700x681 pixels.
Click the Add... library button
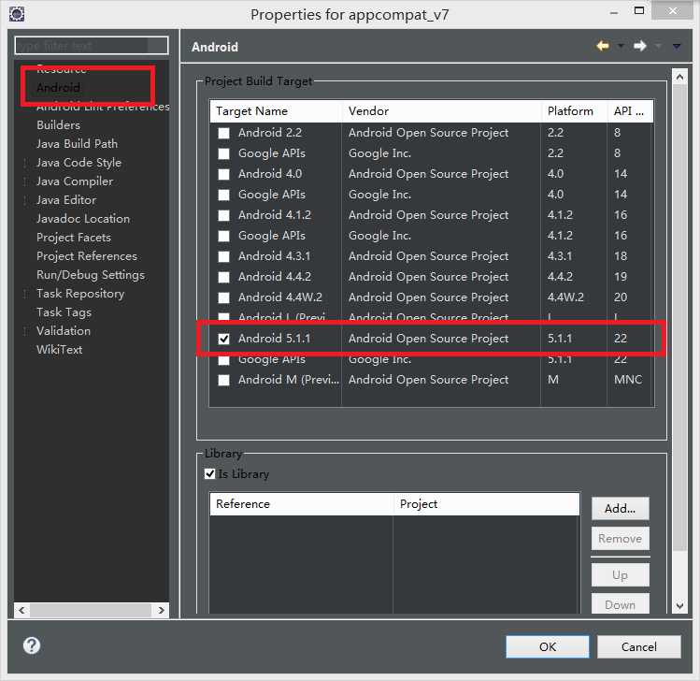coord(620,509)
